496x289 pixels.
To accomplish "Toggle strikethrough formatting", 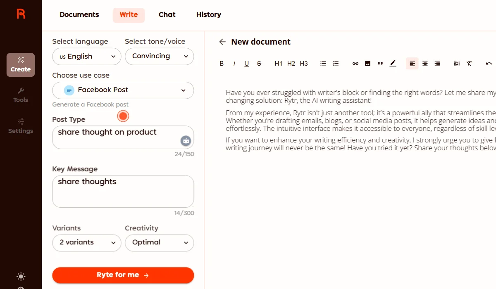I will (259, 63).
